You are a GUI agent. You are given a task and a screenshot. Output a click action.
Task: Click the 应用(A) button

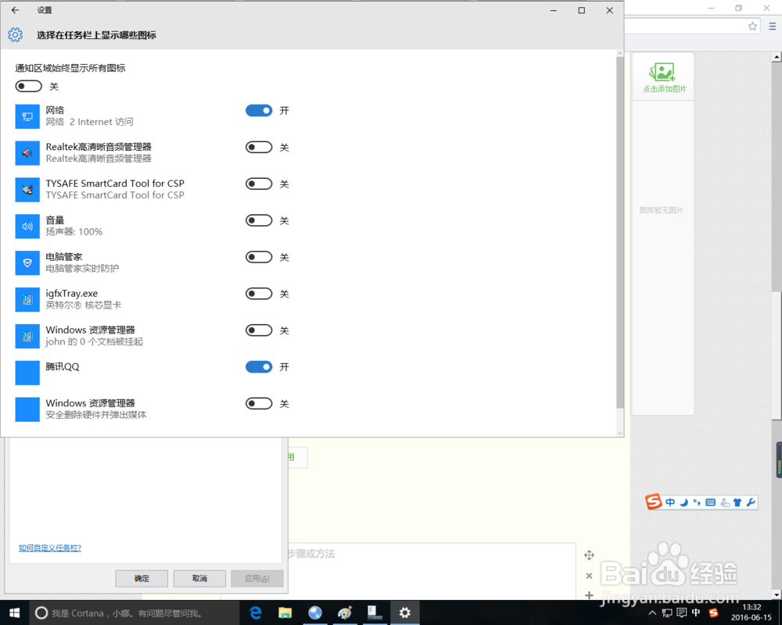(257, 578)
